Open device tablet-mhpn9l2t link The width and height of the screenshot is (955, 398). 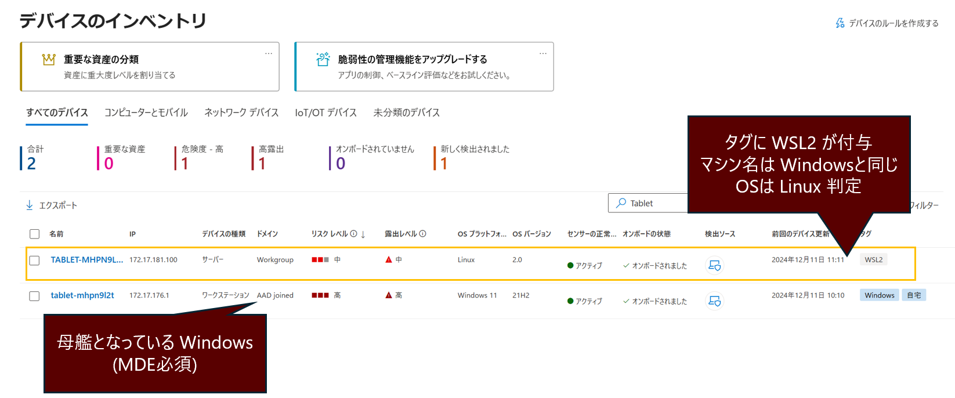coord(82,295)
